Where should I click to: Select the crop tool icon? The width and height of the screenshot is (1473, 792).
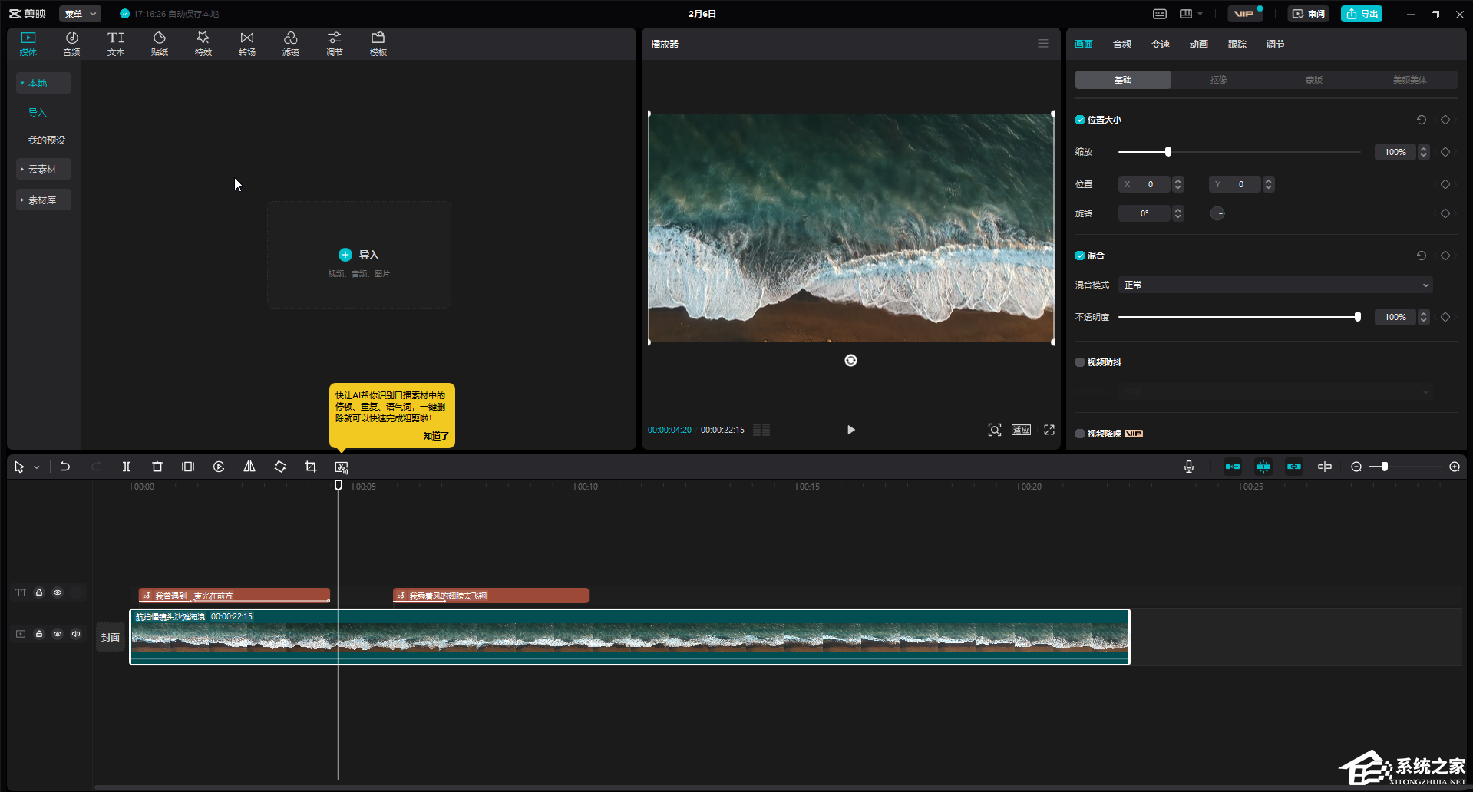click(x=311, y=467)
